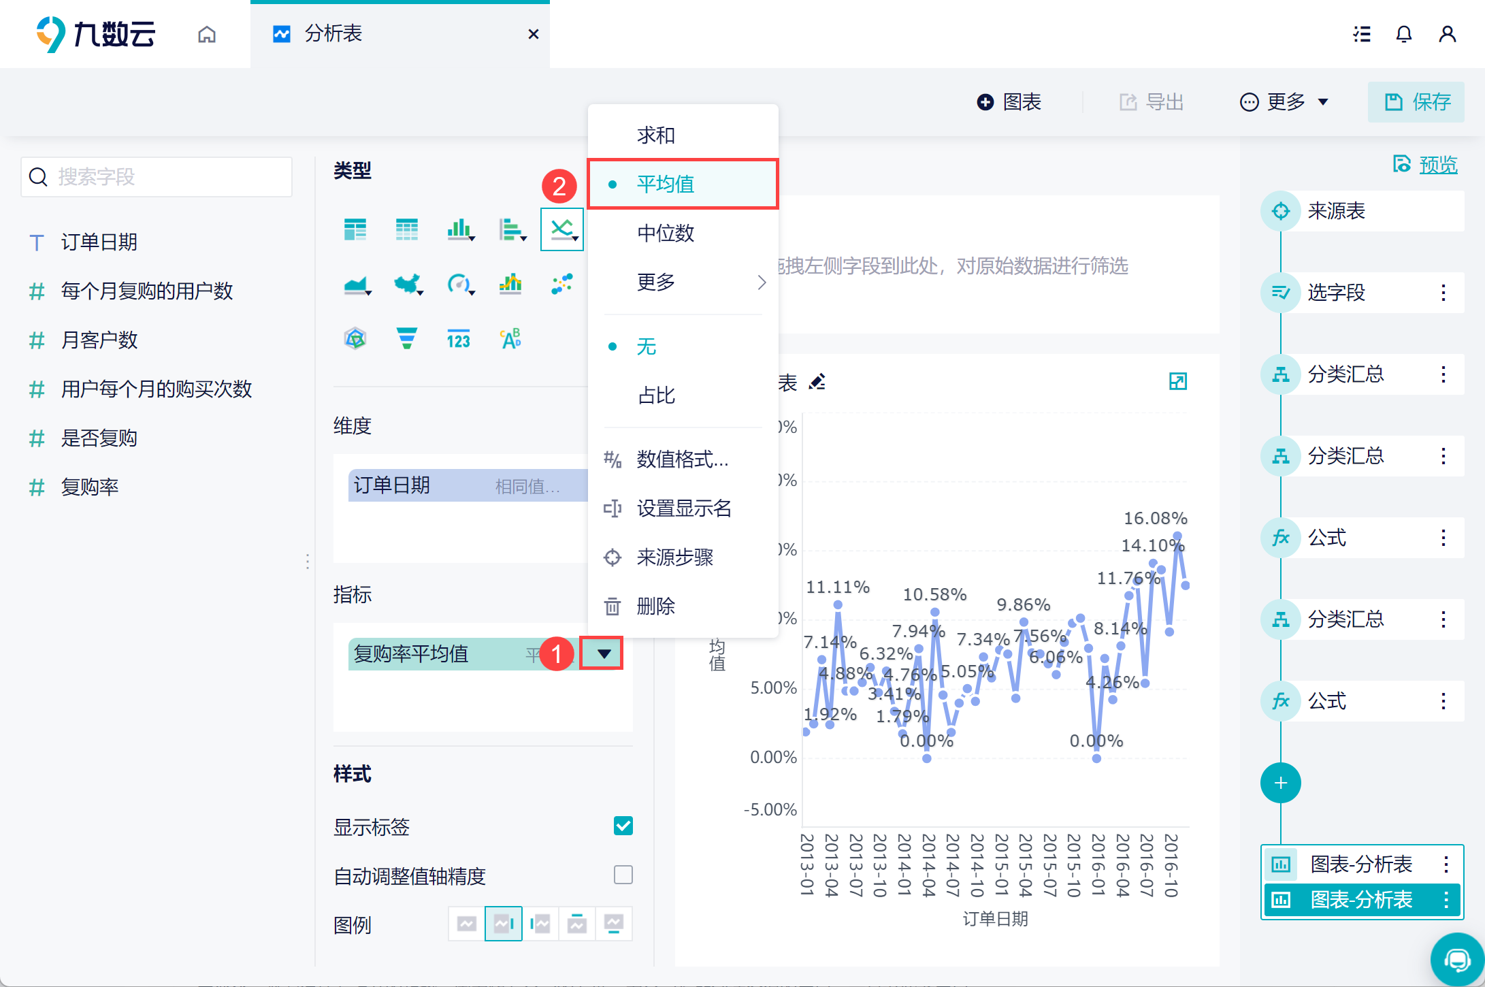Open 数值格式 settings
Screen dimensions: 1485x987
tap(683, 459)
